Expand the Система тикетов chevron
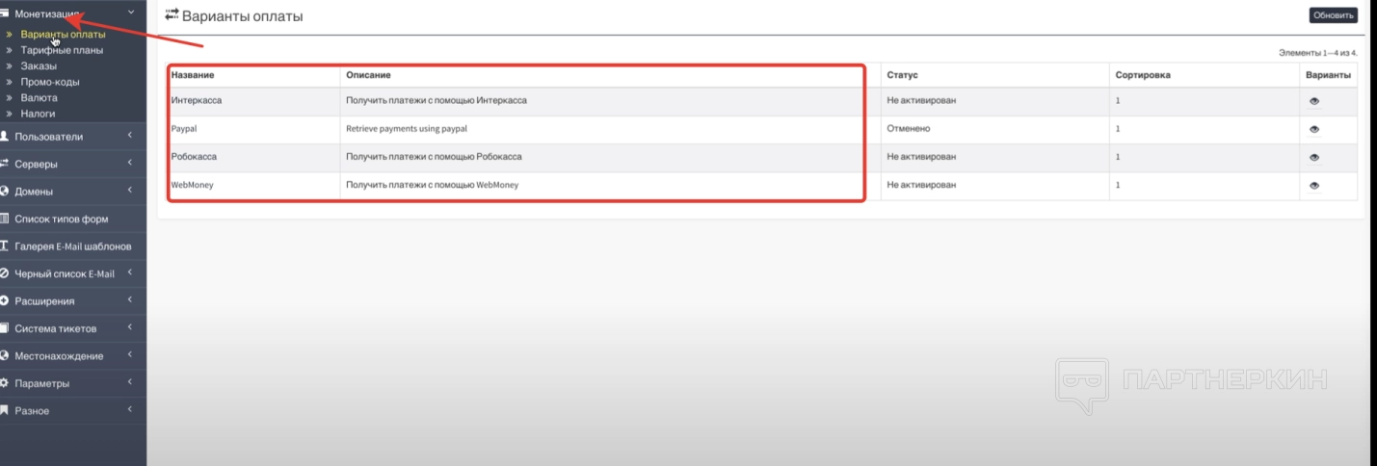1377x466 pixels. coord(130,327)
